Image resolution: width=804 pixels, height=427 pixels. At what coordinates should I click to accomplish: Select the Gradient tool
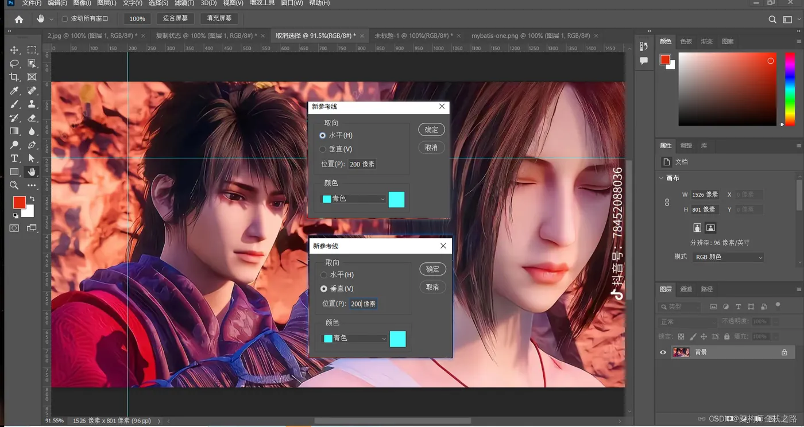(x=14, y=131)
